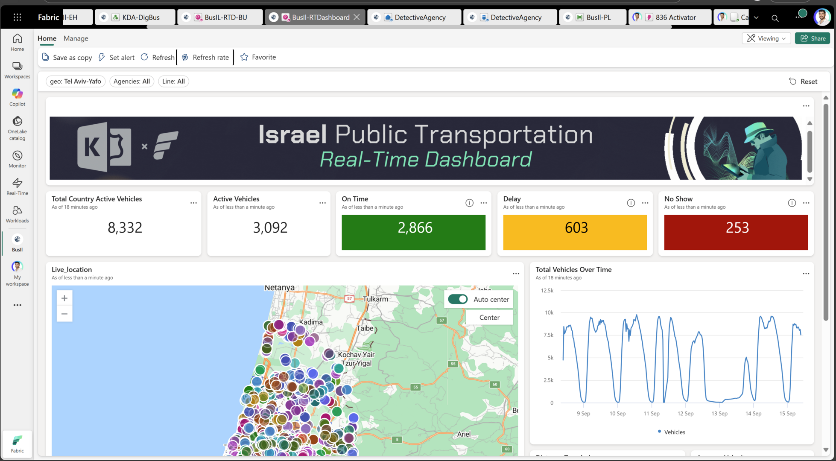
Task: Zoom in the map with plus
Action: click(64, 298)
